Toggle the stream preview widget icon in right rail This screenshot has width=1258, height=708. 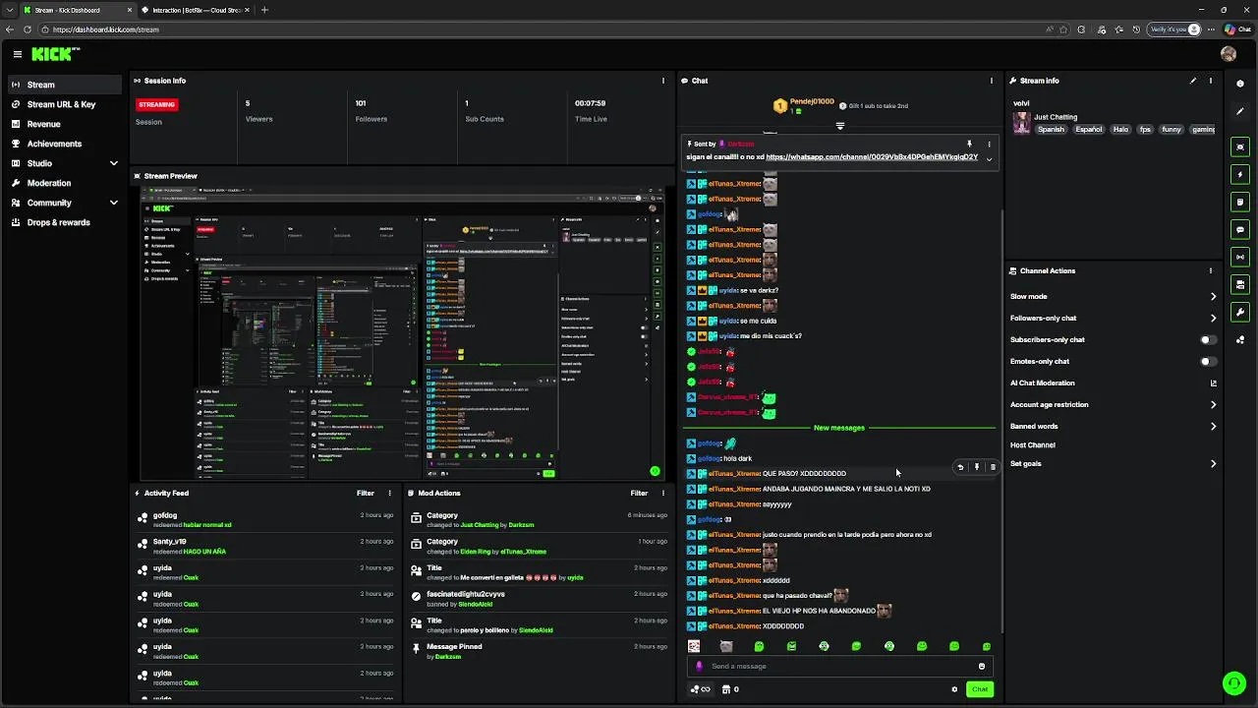pyautogui.click(x=1240, y=147)
